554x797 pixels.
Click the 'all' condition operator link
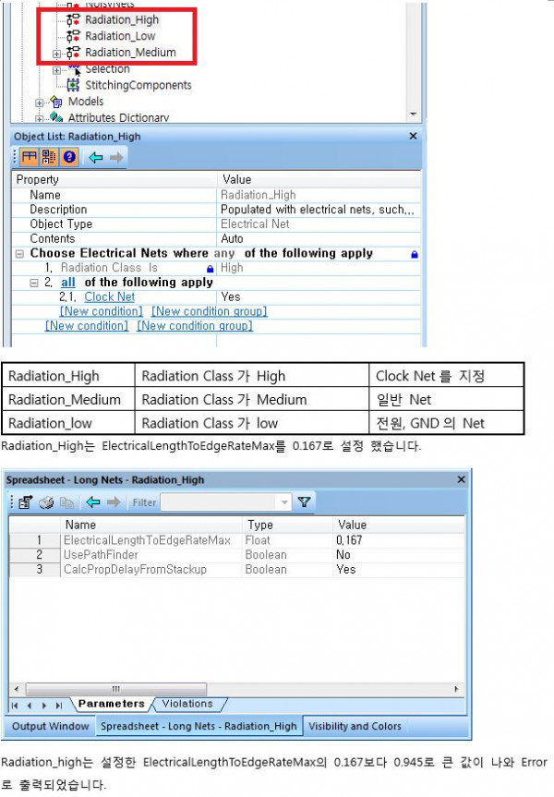(68, 283)
